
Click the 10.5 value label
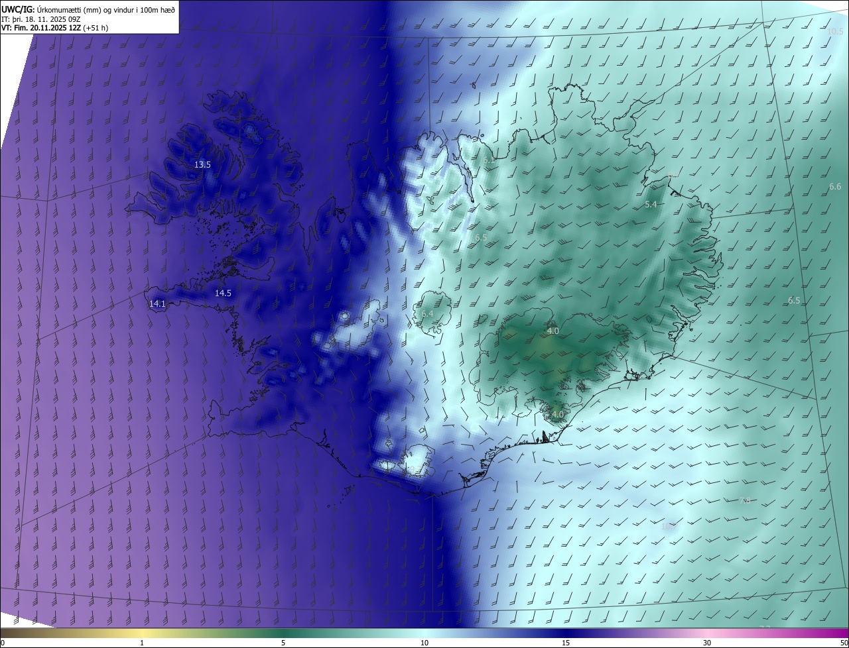(x=835, y=32)
